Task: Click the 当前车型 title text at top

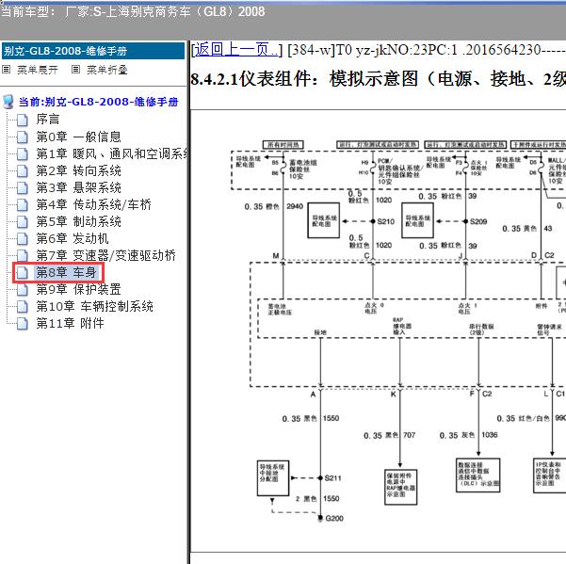Action: pos(133,12)
